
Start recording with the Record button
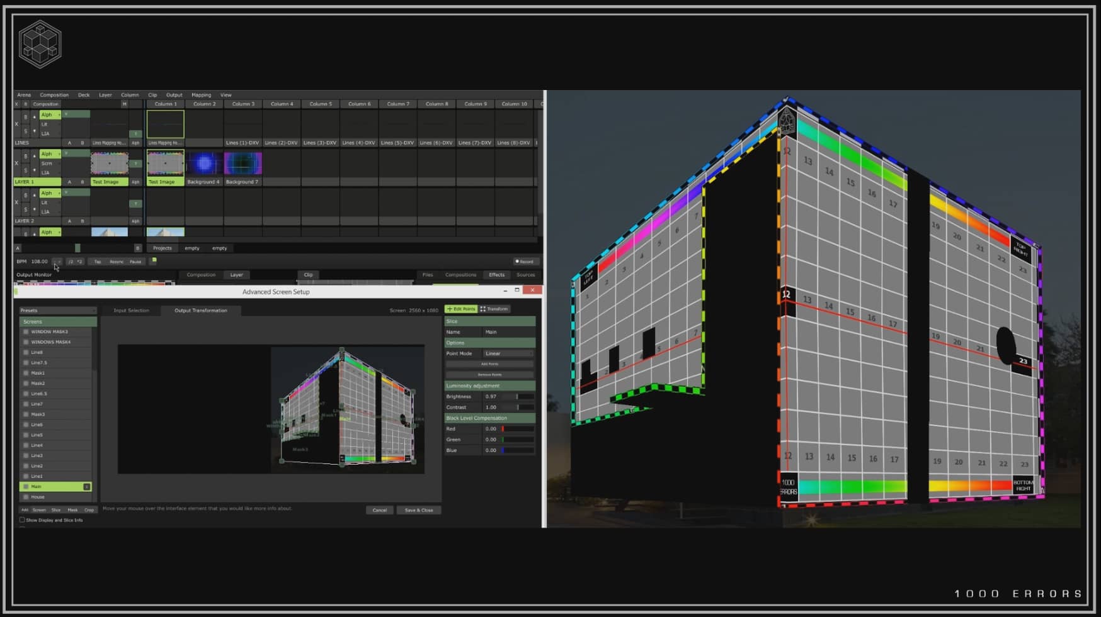click(x=524, y=262)
